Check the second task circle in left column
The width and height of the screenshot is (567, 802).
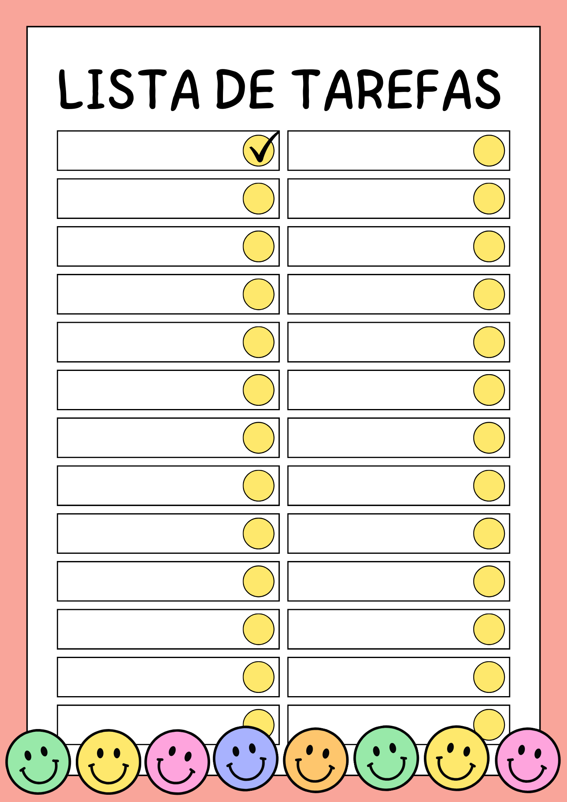pyautogui.click(x=259, y=198)
